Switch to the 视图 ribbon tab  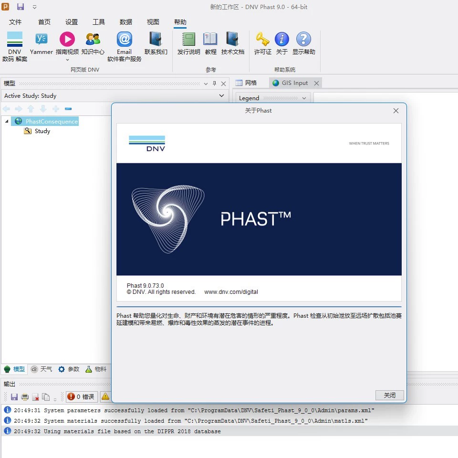(x=153, y=22)
